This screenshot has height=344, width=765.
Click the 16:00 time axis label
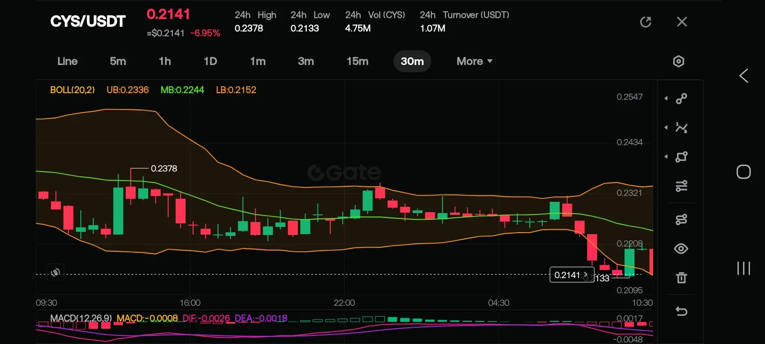tap(190, 303)
